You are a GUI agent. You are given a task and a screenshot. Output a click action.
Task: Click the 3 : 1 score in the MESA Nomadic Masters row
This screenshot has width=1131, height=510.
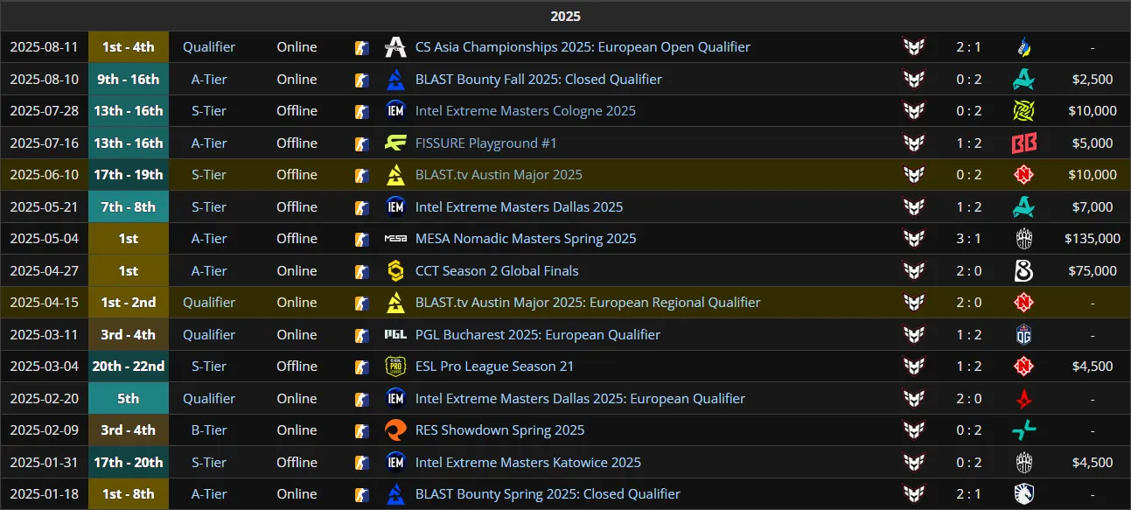(x=968, y=239)
